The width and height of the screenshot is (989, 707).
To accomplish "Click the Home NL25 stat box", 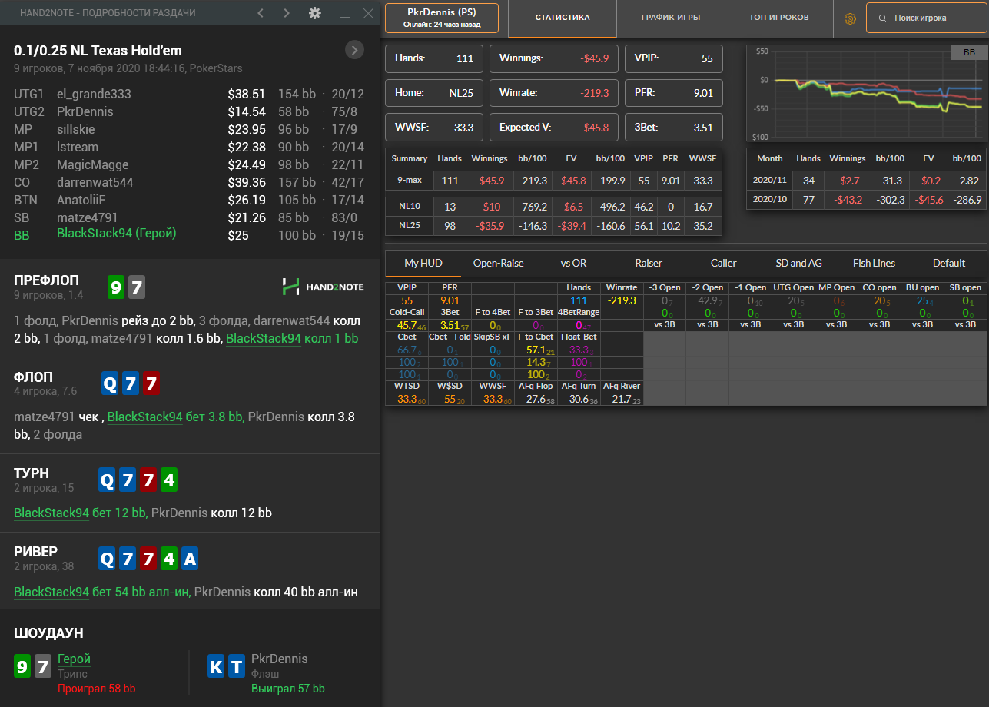I will pyautogui.click(x=434, y=93).
